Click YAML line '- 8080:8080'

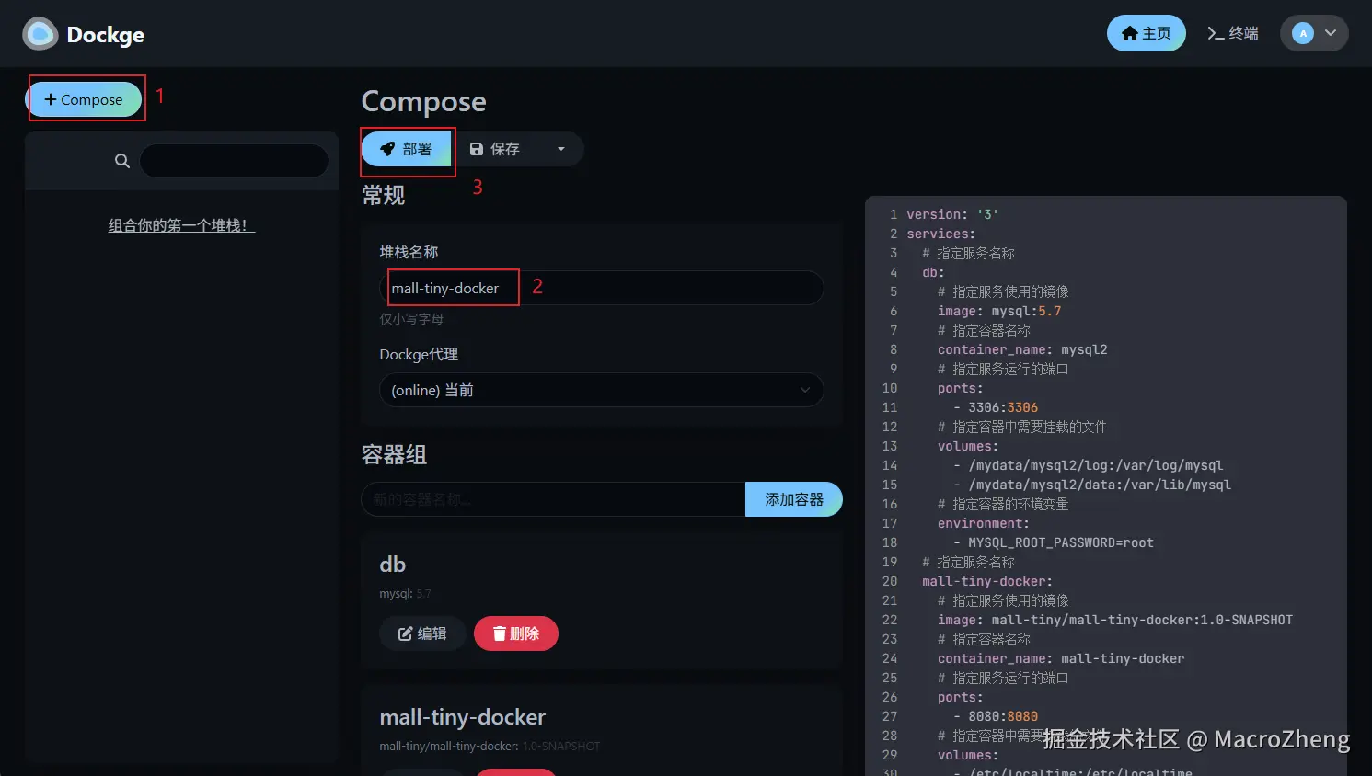[996, 716]
